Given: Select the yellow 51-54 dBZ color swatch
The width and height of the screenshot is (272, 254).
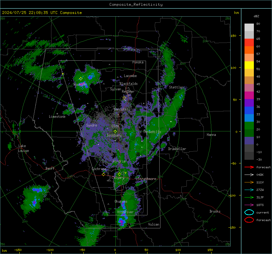Looking at the screenshot, I should (x=249, y=65).
